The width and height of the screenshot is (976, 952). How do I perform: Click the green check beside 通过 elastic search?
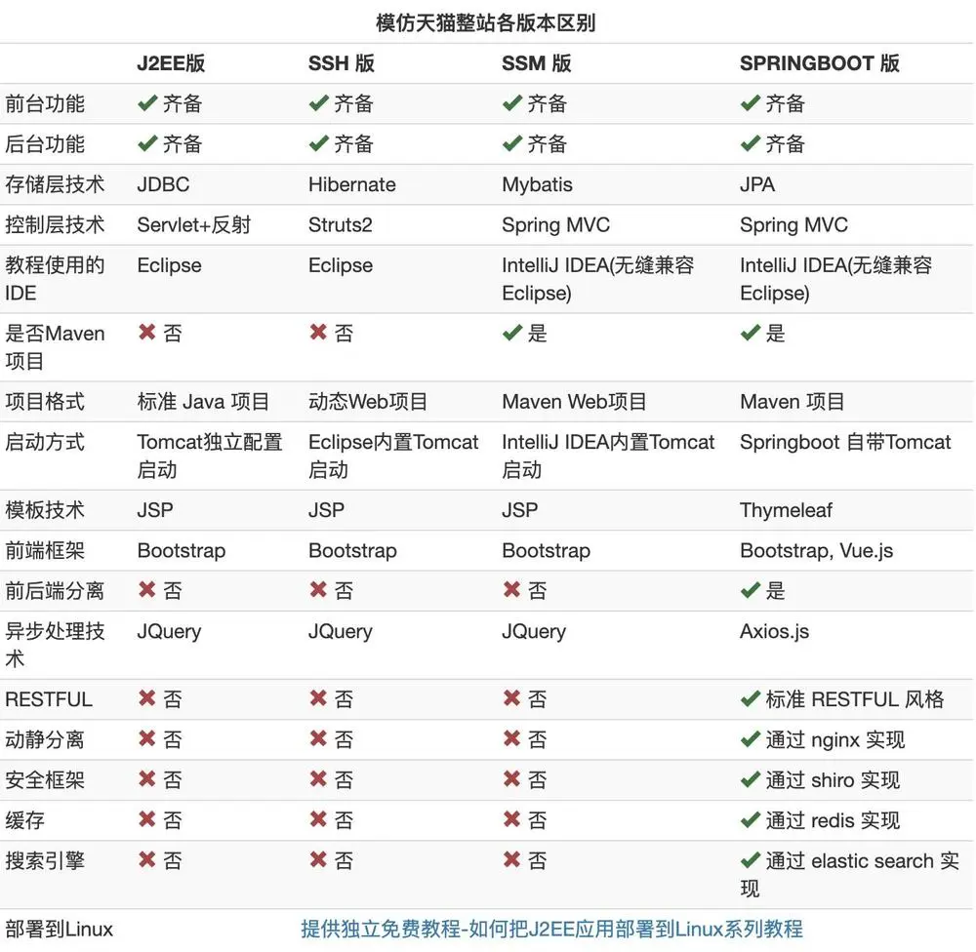pos(750,860)
